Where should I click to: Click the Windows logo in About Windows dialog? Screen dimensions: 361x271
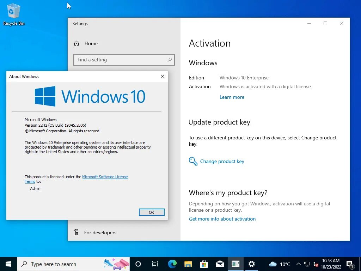click(45, 96)
